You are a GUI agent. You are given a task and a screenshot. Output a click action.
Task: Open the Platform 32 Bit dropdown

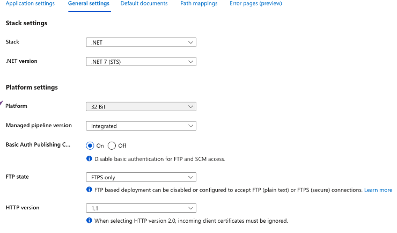click(x=141, y=107)
